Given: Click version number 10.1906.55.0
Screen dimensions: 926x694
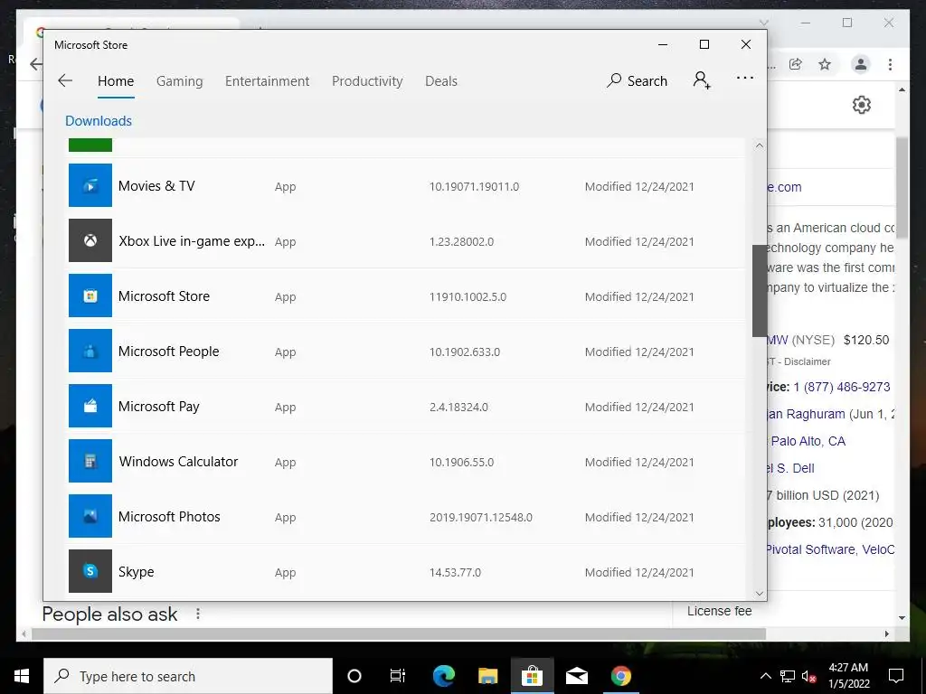Looking at the screenshot, I should click(x=462, y=462).
